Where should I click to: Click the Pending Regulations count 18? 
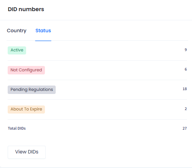[x=185, y=89]
